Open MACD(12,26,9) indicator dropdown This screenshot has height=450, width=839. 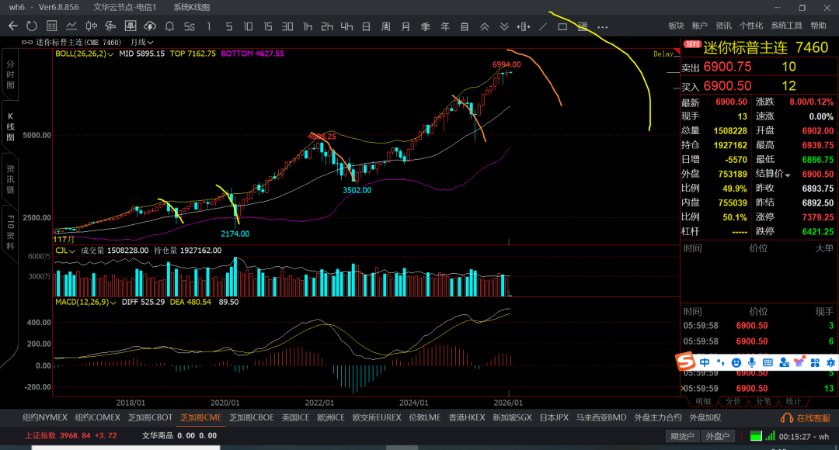point(85,303)
